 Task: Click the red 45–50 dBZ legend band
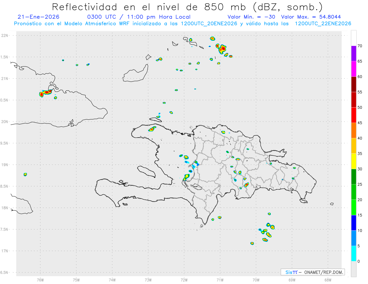click(354, 115)
